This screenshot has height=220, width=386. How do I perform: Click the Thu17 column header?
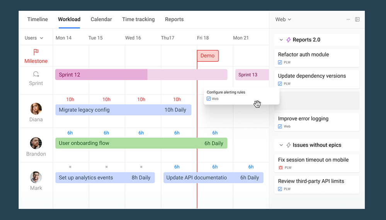click(x=168, y=38)
